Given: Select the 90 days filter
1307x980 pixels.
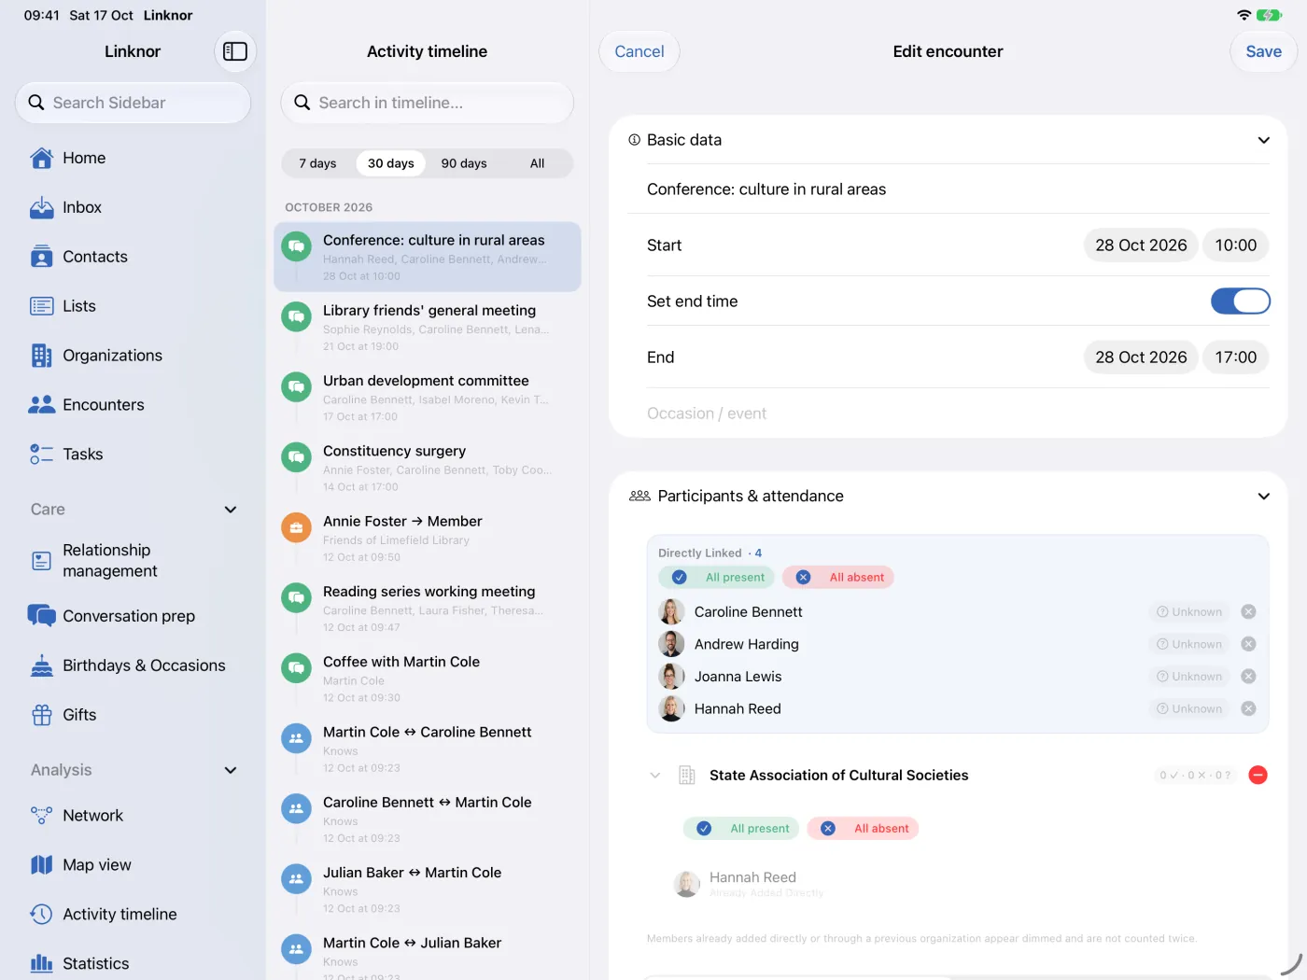Looking at the screenshot, I should coord(464,163).
